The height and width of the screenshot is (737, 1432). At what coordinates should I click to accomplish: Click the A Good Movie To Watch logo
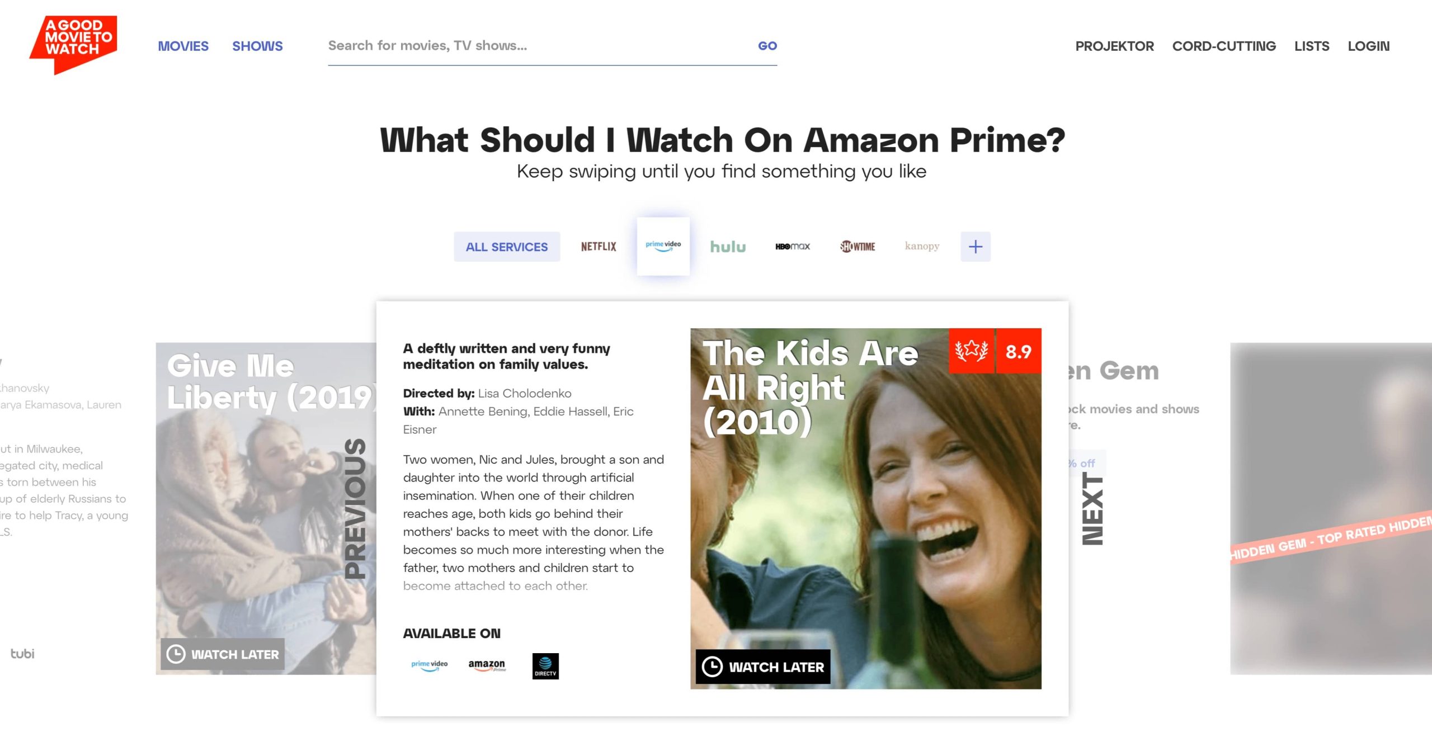pyautogui.click(x=73, y=45)
